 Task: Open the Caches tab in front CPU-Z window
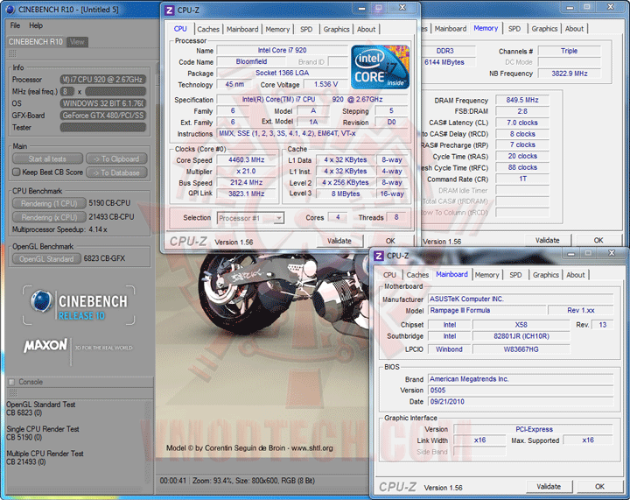208,30
